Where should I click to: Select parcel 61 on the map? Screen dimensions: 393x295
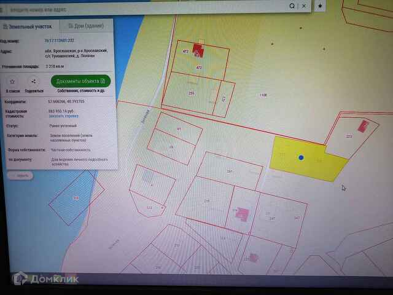179,128
